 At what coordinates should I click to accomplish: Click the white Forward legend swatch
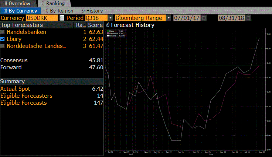click(x=108, y=36)
